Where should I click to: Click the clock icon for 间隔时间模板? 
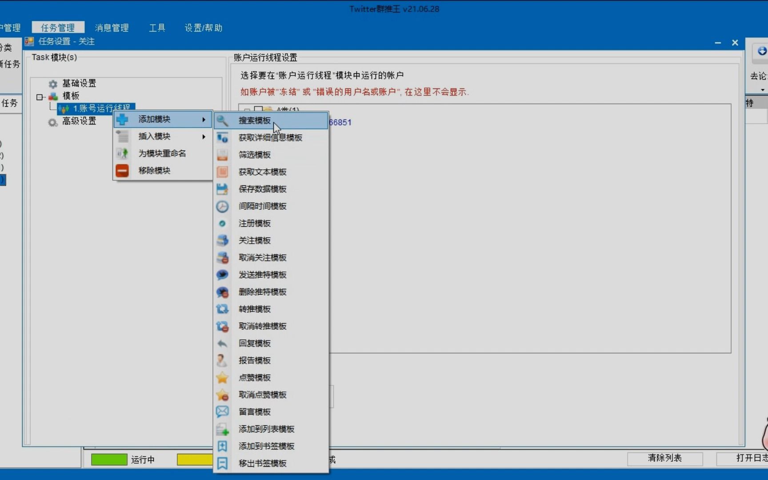point(222,206)
